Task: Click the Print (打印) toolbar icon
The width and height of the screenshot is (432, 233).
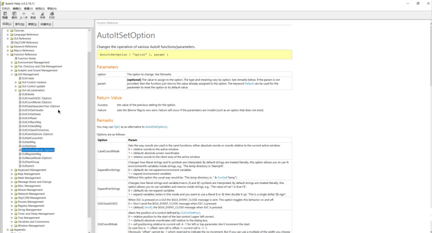Action: point(52,15)
